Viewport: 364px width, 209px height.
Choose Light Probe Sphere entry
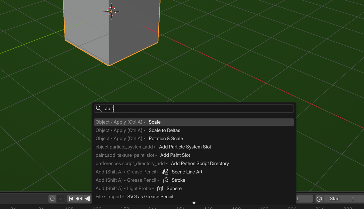[194, 189]
